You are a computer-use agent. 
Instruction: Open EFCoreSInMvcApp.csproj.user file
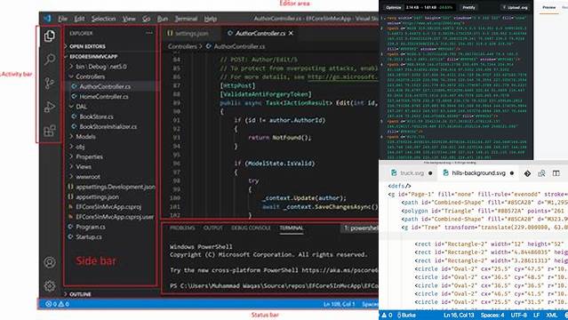pos(111,217)
